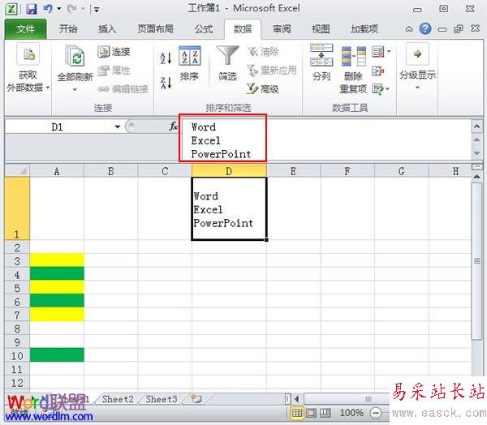Click row 1 header
Viewport: 487px width, 425px height.
pyautogui.click(x=17, y=208)
